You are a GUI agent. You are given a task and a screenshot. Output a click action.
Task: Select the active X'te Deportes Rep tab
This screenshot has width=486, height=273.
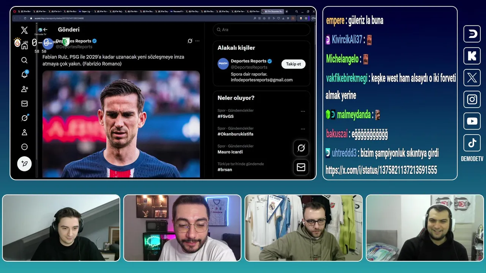click(x=272, y=11)
